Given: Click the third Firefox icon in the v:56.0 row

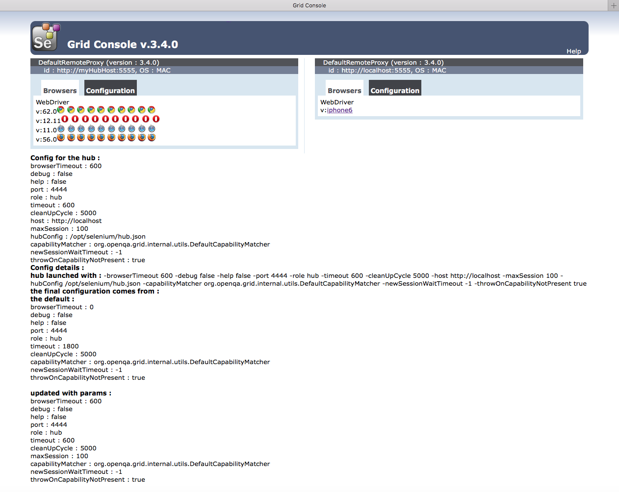Looking at the screenshot, I should tap(81, 137).
